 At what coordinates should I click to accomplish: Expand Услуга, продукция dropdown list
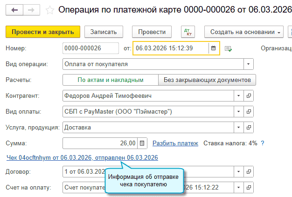(238, 128)
